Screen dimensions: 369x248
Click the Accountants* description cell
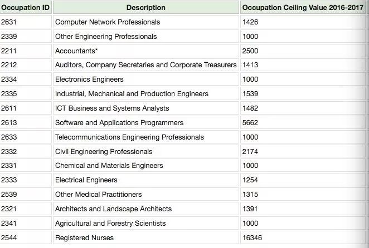(76, 51)
